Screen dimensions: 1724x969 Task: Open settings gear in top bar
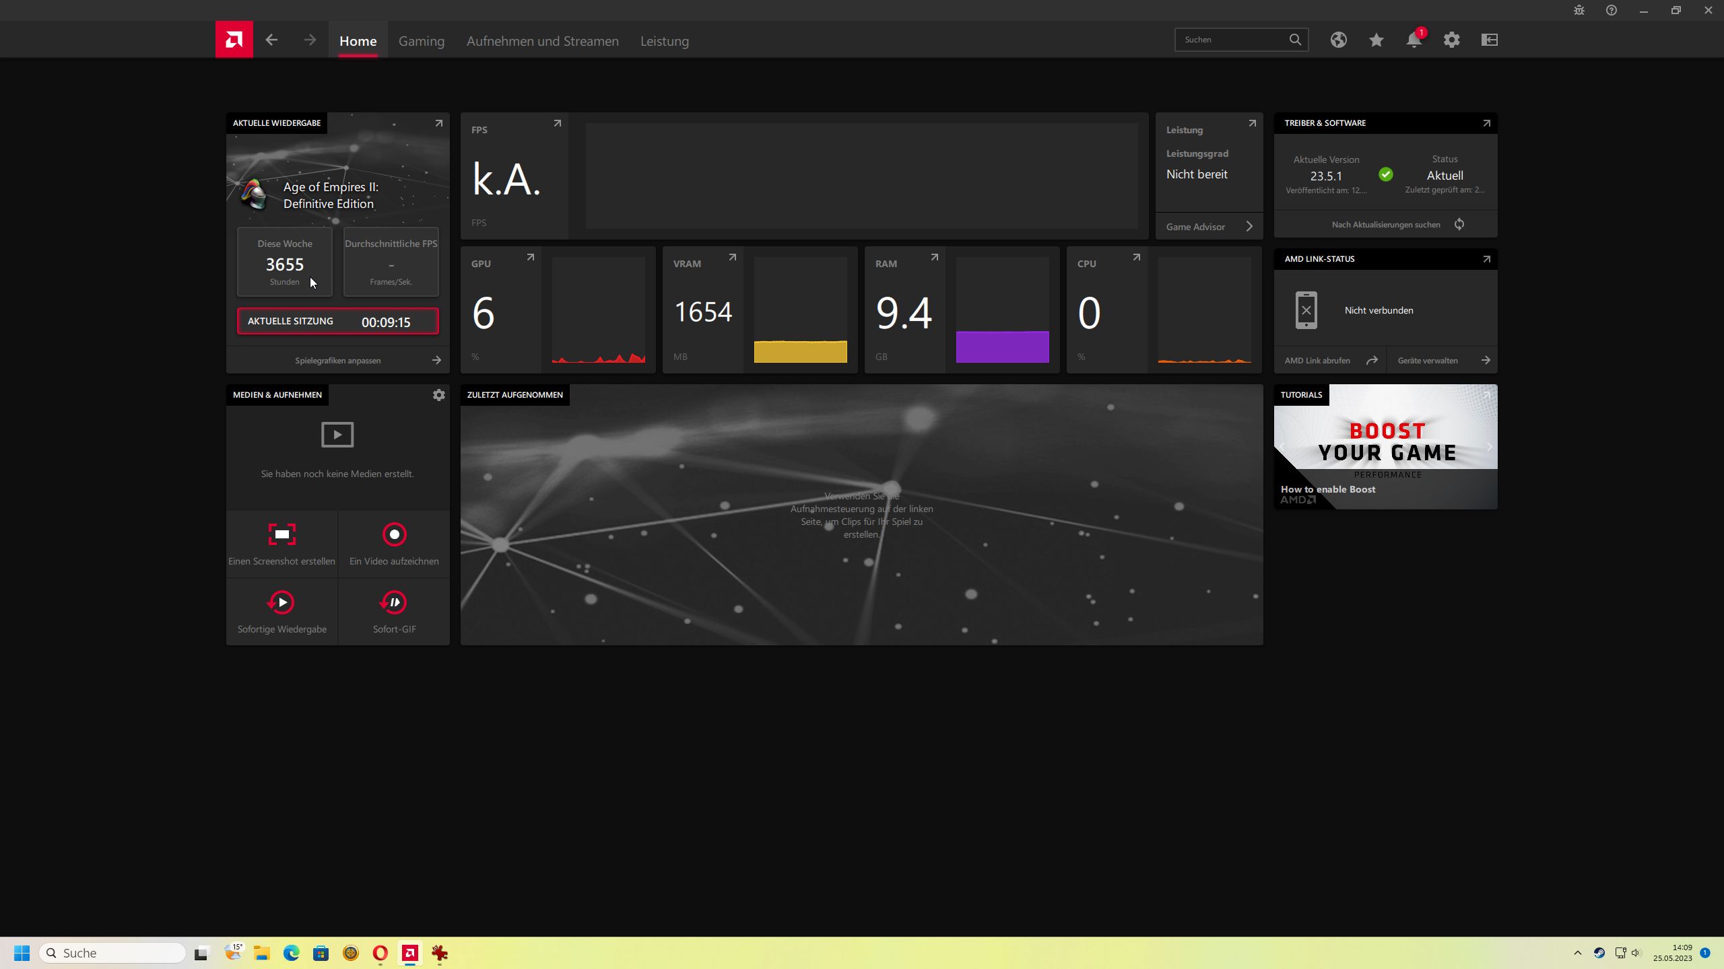1451,40
